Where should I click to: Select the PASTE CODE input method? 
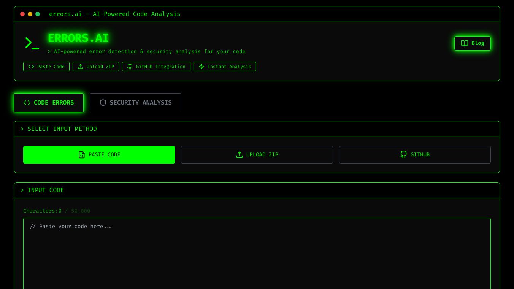tap(99, 155)
